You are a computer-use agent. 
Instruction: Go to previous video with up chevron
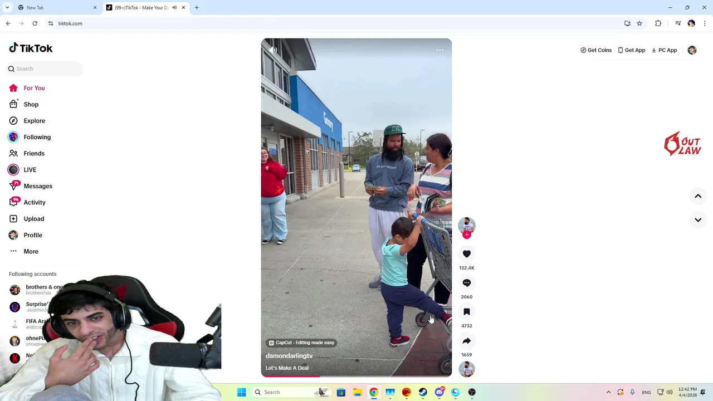(698, 196)
